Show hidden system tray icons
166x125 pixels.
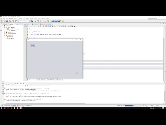tap(149, 108)
